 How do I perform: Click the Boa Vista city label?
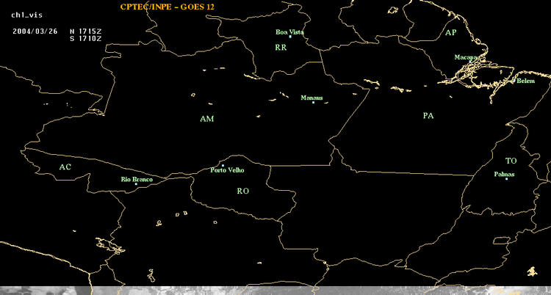[x=289, y=32]
